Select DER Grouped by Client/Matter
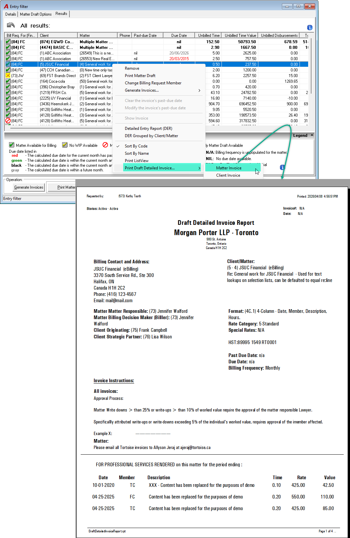The width and height of the screenshot is (350, 538). tap(151, 136)
